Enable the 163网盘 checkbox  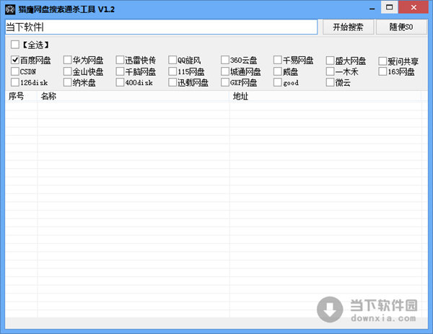pos(382,71)
